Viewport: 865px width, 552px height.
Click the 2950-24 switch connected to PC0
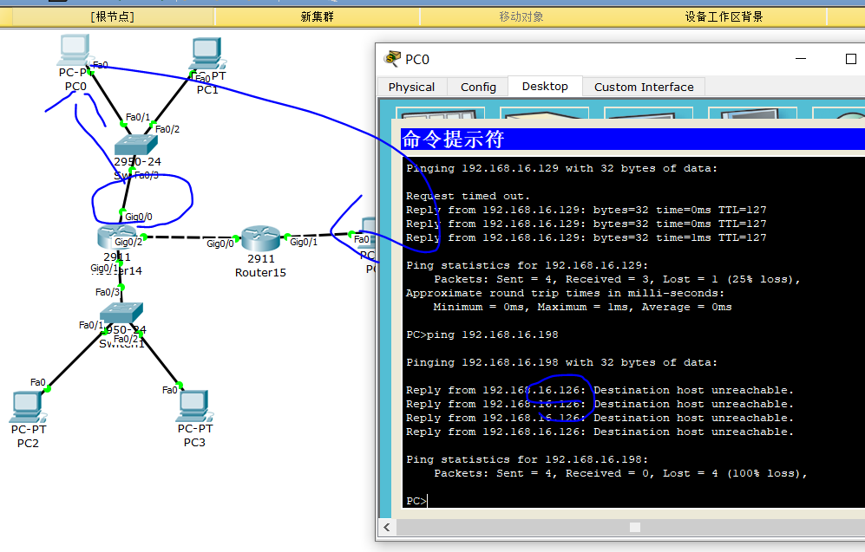[x=135, y=145]
